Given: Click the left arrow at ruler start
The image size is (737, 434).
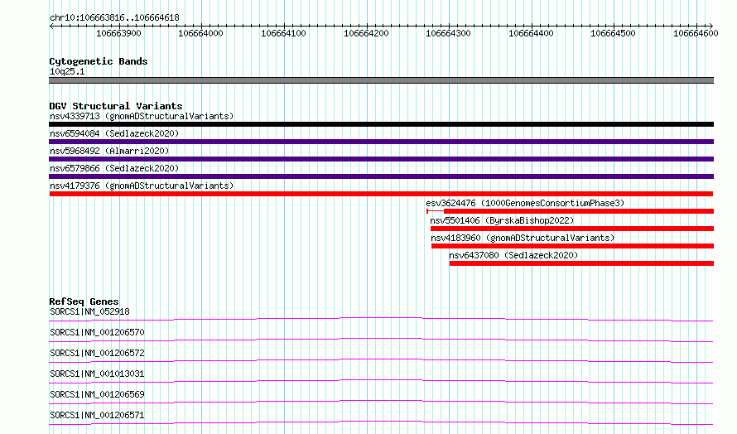Looking at the screenshot, I should [x=51, y=27].
